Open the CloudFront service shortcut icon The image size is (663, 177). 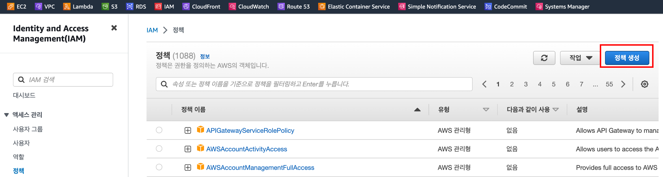tap(186, 6)
